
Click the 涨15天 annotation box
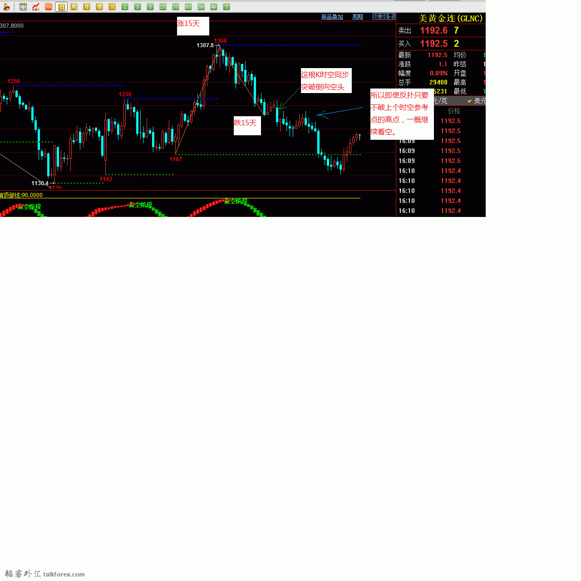[193, 26]
